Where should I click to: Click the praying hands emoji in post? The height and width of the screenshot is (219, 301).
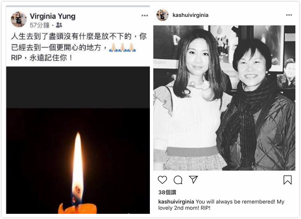(122, 47)
